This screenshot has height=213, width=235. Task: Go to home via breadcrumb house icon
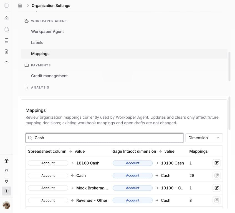click(20, 6)
